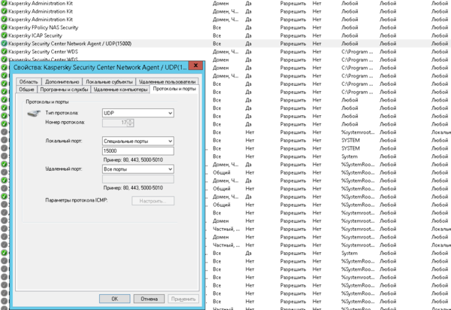The width and height of the screenshot is (451, 310).
Task: Open the Удаленные пользователи tab
Action: (167, 82)
